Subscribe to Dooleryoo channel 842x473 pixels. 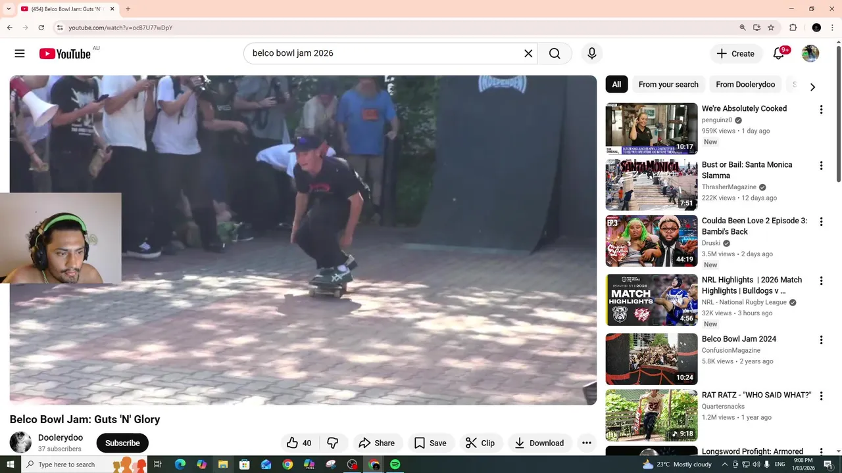[x=122, y=443]
